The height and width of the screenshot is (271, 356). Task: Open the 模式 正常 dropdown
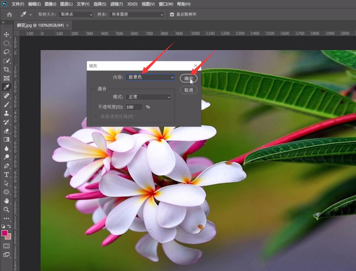pyautogui.click(x=149, y=97)
